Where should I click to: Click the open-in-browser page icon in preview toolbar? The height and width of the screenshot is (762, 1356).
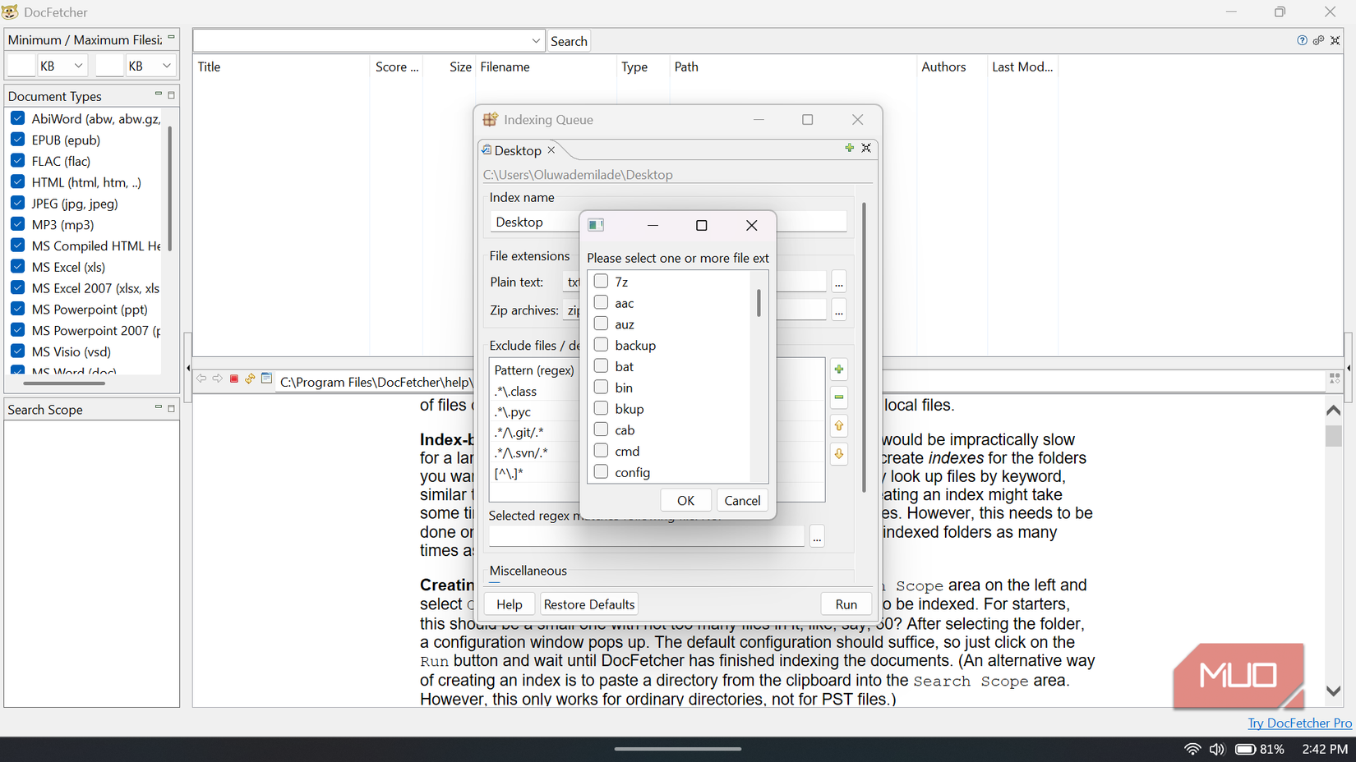266,379
